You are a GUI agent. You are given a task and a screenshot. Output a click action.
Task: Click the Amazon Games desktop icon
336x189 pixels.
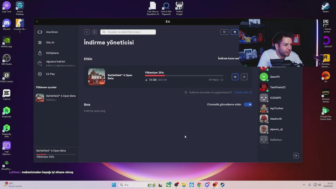pyautogui.click(x=326, y=96)
